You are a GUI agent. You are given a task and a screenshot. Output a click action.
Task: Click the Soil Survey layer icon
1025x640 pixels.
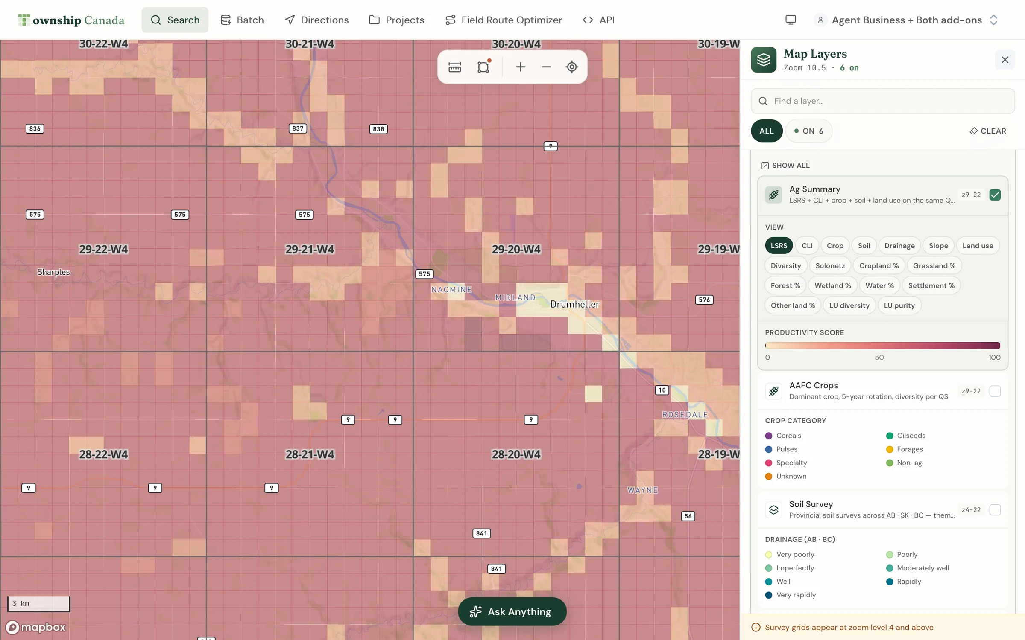[773, 509]
